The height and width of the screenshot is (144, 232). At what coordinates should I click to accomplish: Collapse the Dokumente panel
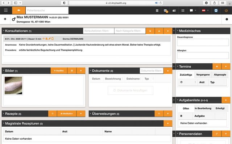tap(91, 71)
